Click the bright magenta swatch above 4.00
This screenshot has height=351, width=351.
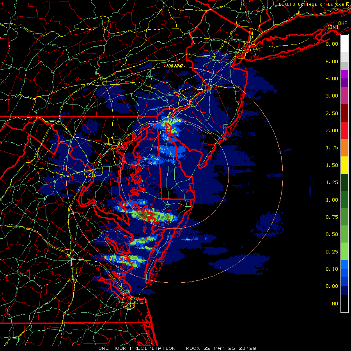pos(344,74)
